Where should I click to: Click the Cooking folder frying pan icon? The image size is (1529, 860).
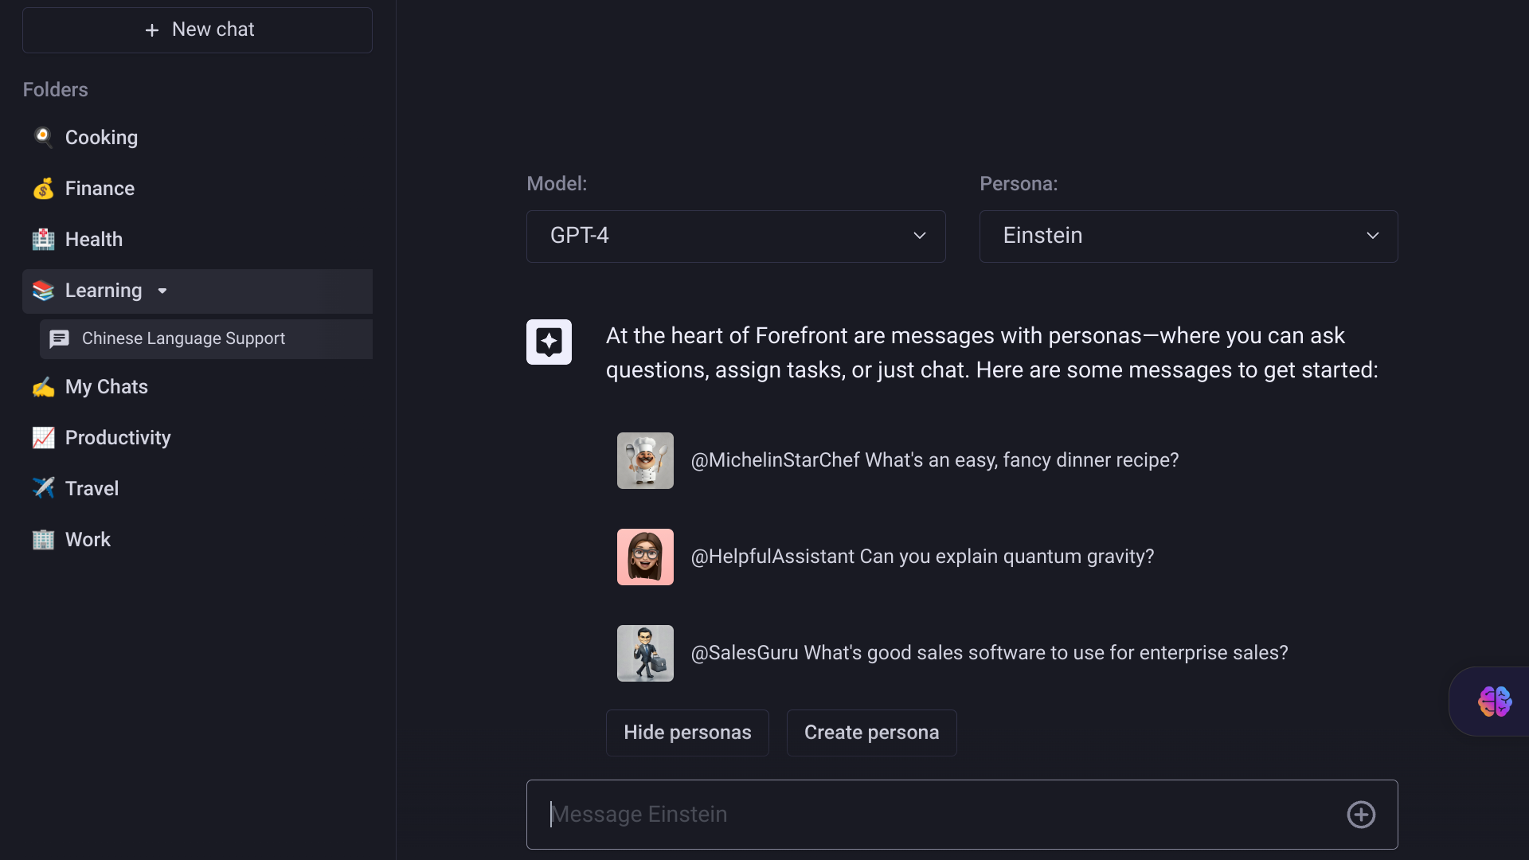pyautogui.click(x=43, y=137)
